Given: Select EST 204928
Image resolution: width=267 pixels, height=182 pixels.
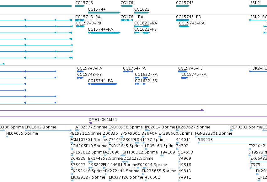Looking at the screenshot, I should pyautogui.click(x=78, y=159).
